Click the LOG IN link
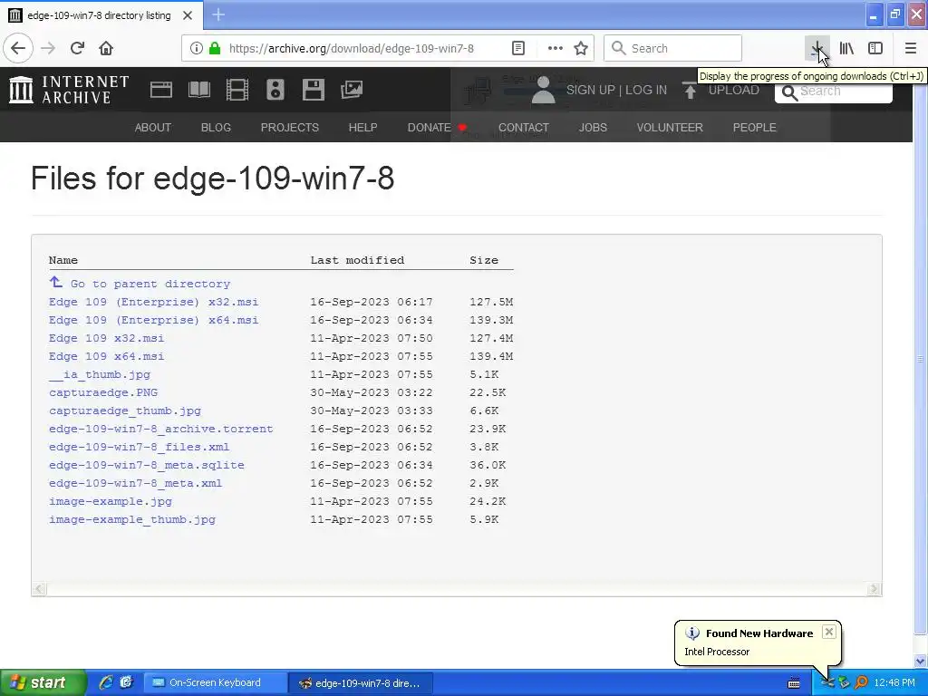 [645, 90]
